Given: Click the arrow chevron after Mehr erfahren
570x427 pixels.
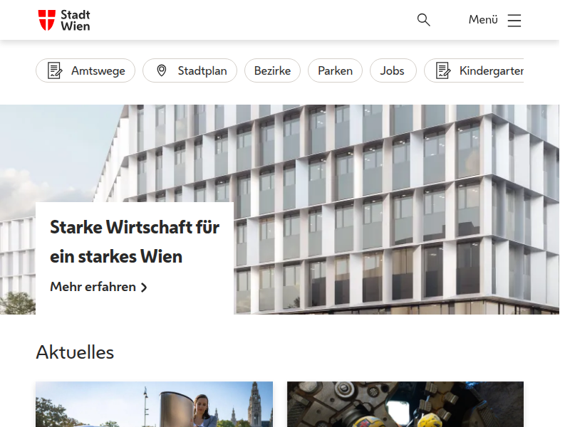Looking at the screenshot, I should click(144, 288).
